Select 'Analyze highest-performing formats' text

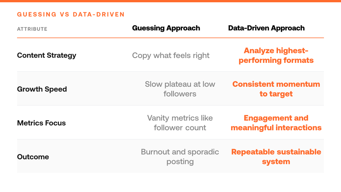pos(276,55)
